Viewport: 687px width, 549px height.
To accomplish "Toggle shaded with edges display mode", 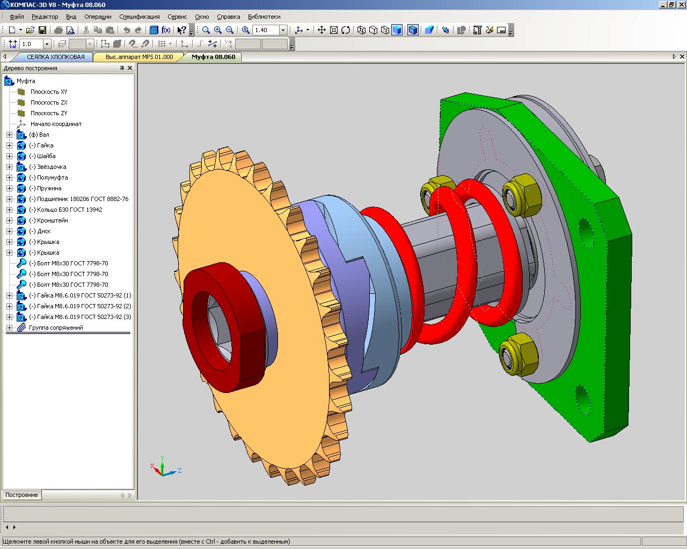I will 413,30.
